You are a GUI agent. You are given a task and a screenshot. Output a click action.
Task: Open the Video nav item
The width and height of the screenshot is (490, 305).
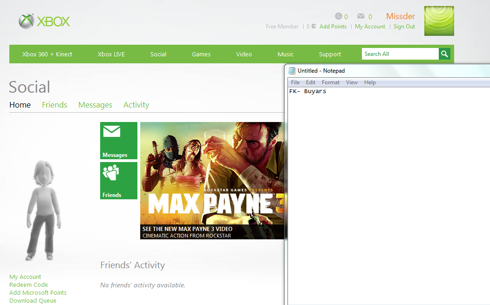click(x=244, y=54)
